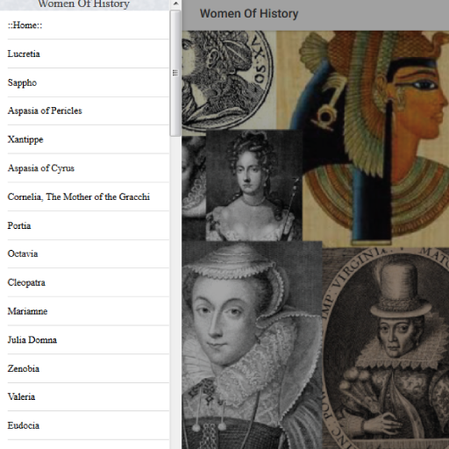Screen dimensions: 449x449
Task: Click the Virginia oval engraving with hat
Action: 386,348
